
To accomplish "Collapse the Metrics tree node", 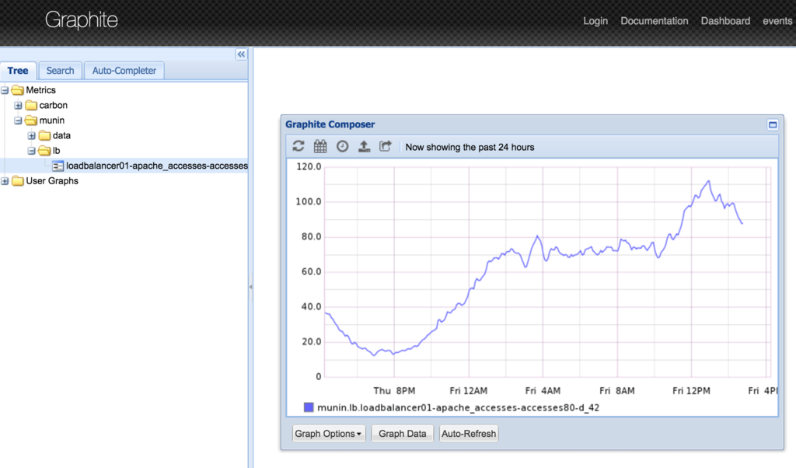I will tap(5, 90).
